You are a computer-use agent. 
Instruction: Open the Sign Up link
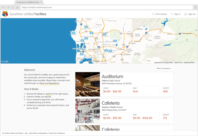click(x=192, y=14)
